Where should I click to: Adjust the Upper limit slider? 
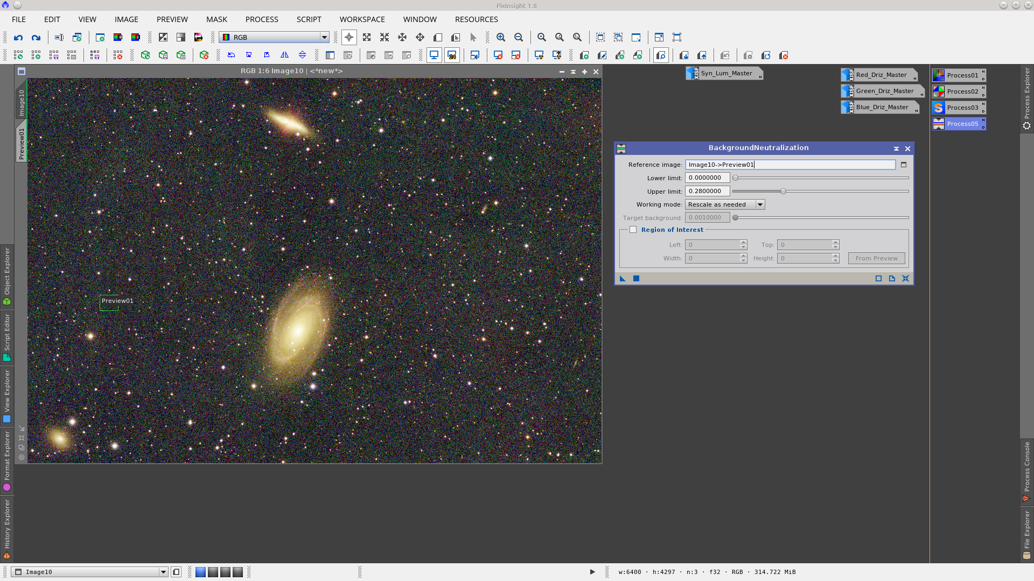(784, 191)
